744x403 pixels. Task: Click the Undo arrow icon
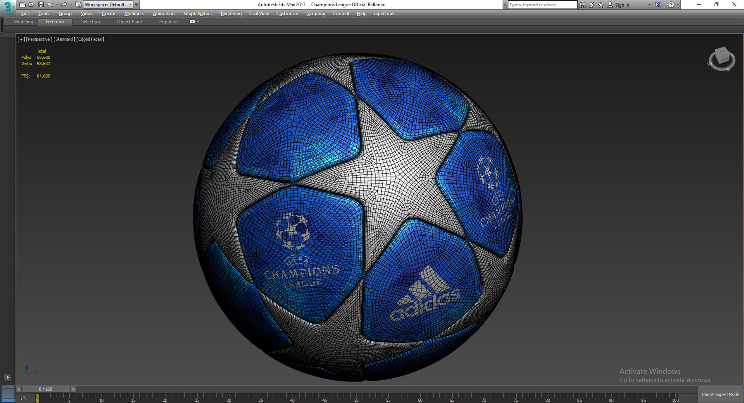pos(50,5)
